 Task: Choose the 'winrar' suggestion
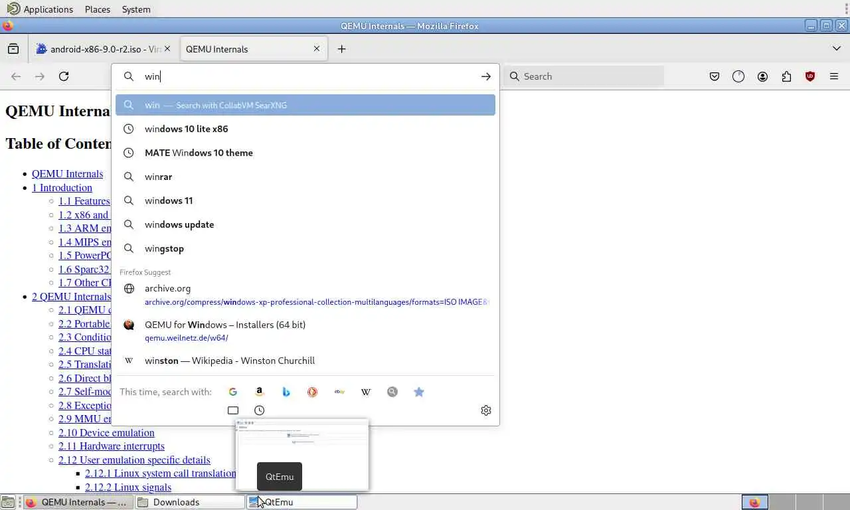click(305, 177)
